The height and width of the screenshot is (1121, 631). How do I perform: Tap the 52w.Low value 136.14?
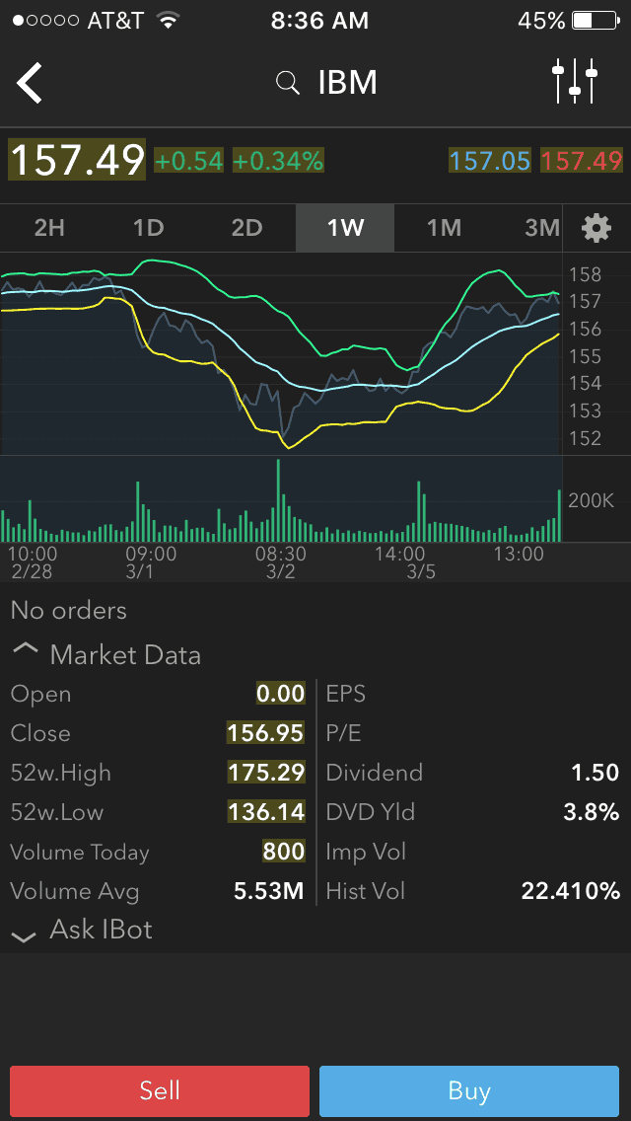pyautogui.click(x=266, y=812)
